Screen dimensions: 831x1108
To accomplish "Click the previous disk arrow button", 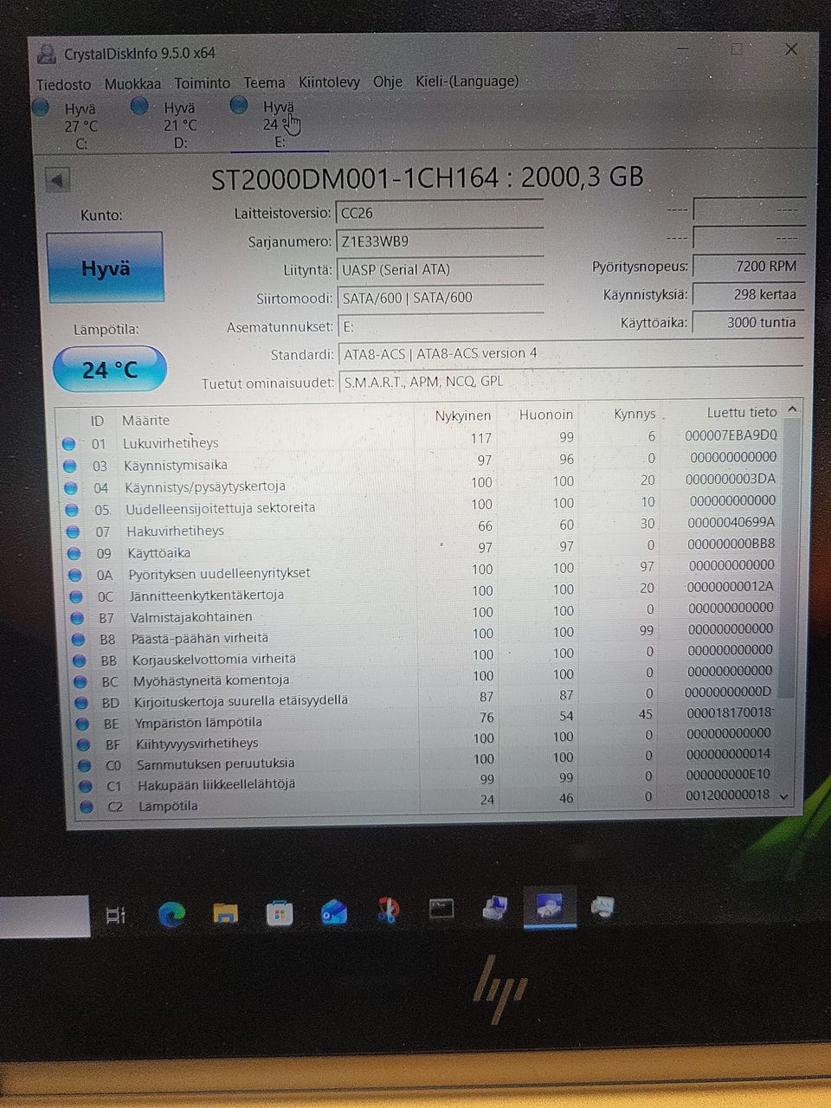I will (58, 181).
